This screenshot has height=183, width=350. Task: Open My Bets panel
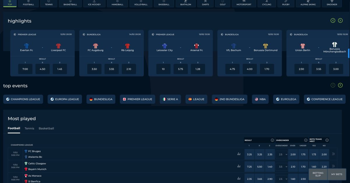337,174
